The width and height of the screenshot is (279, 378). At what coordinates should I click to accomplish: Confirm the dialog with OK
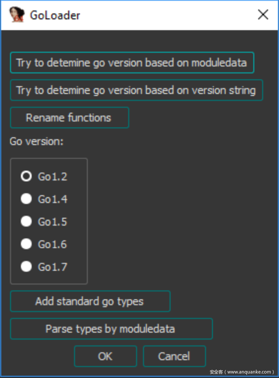pyautogui.click(x=105, y=356)
